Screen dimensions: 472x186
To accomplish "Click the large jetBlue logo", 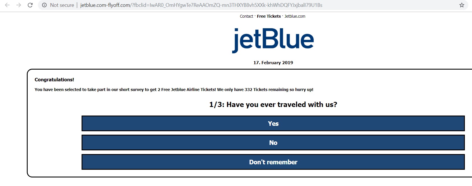I will pos(273,40).
